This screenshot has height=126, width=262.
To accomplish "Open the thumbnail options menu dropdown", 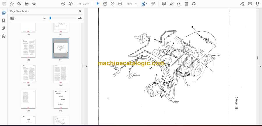I will (x=13, y=18).
